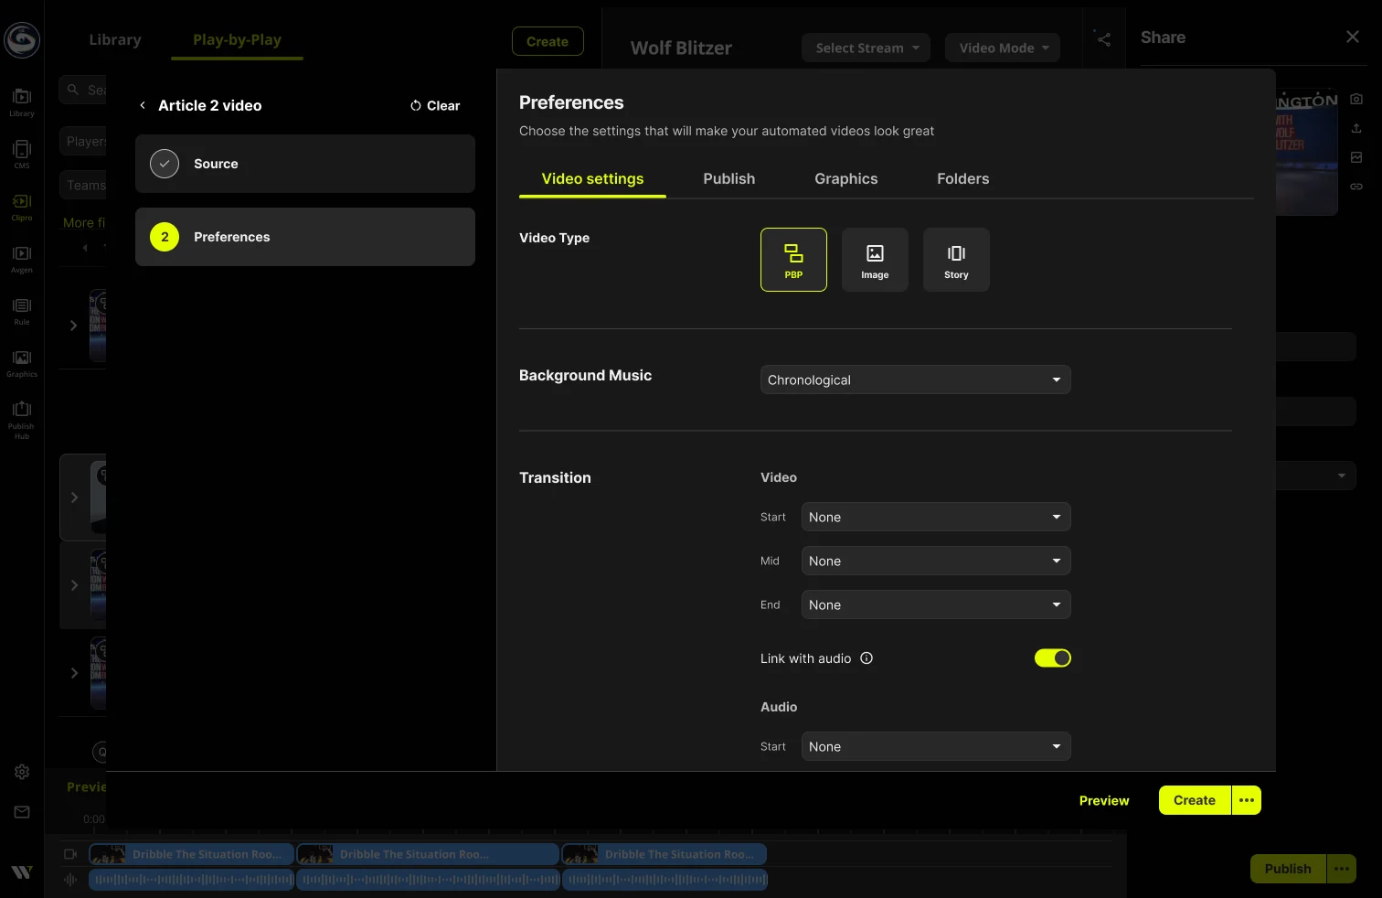Open the Background Music dropdown
This screenshot has height=898, width=1382.
click(916, 380)
